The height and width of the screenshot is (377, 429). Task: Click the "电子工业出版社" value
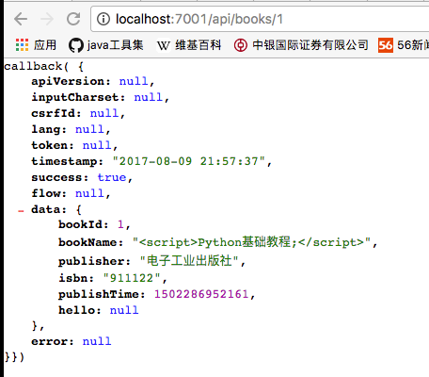coord(189,260)
